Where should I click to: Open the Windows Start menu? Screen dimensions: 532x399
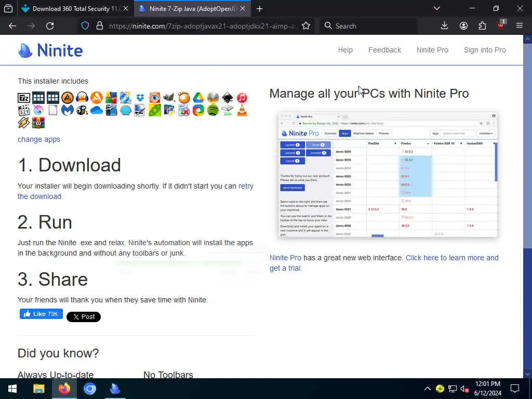click(12, 389)
